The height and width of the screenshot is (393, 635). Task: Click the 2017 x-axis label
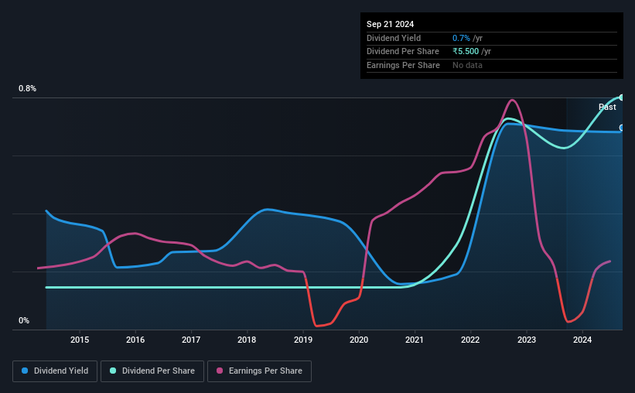tap(191, 340)
